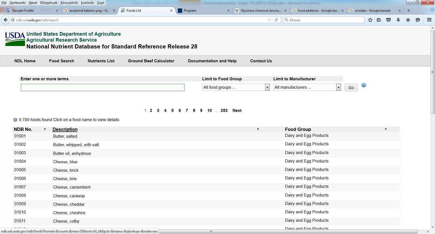Click into the search terms input field
The height and width of the screenshot is (234, 435).
pos(103,87)
